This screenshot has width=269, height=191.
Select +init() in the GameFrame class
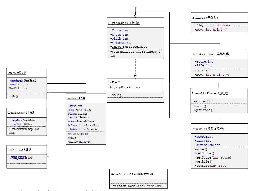13,96
